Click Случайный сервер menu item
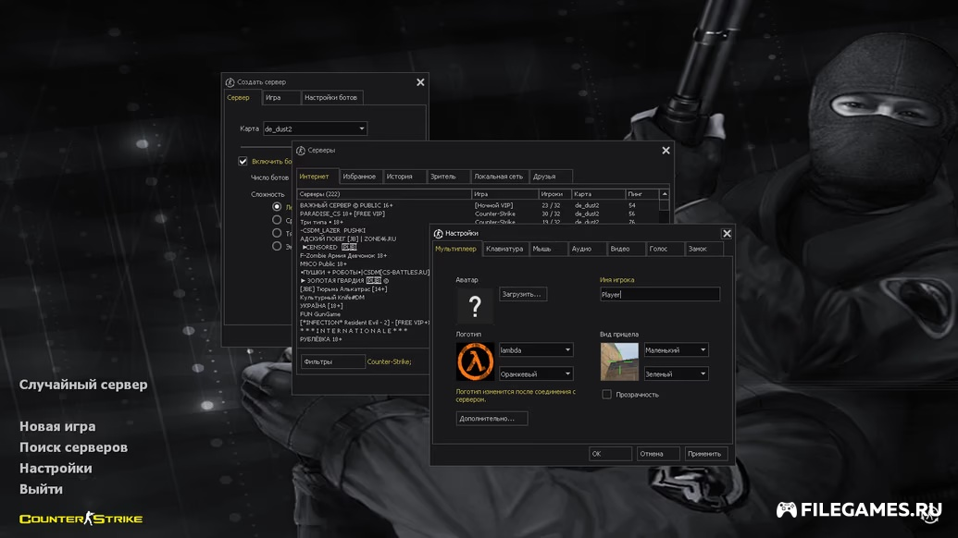This screenshot has height=538, width=958. 83,385
